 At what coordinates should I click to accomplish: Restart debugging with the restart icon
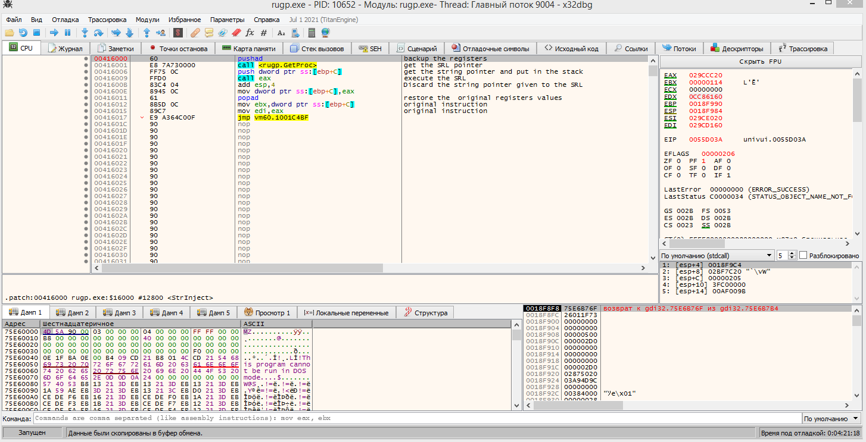23,33
